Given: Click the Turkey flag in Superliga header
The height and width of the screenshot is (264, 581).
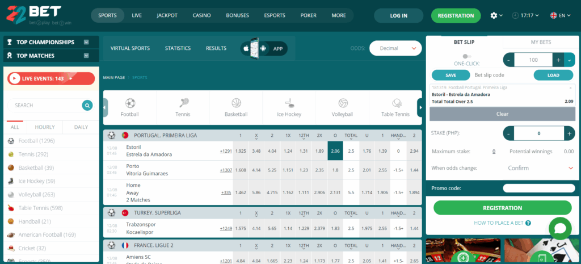Looking at the screenshot, I should 125,213.
